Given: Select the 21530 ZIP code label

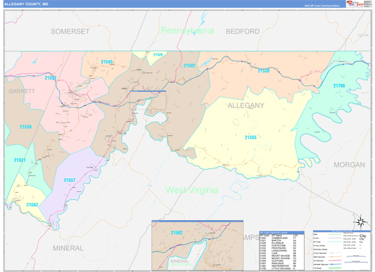Looking at the screenshot, I should (x=264, y=71).
